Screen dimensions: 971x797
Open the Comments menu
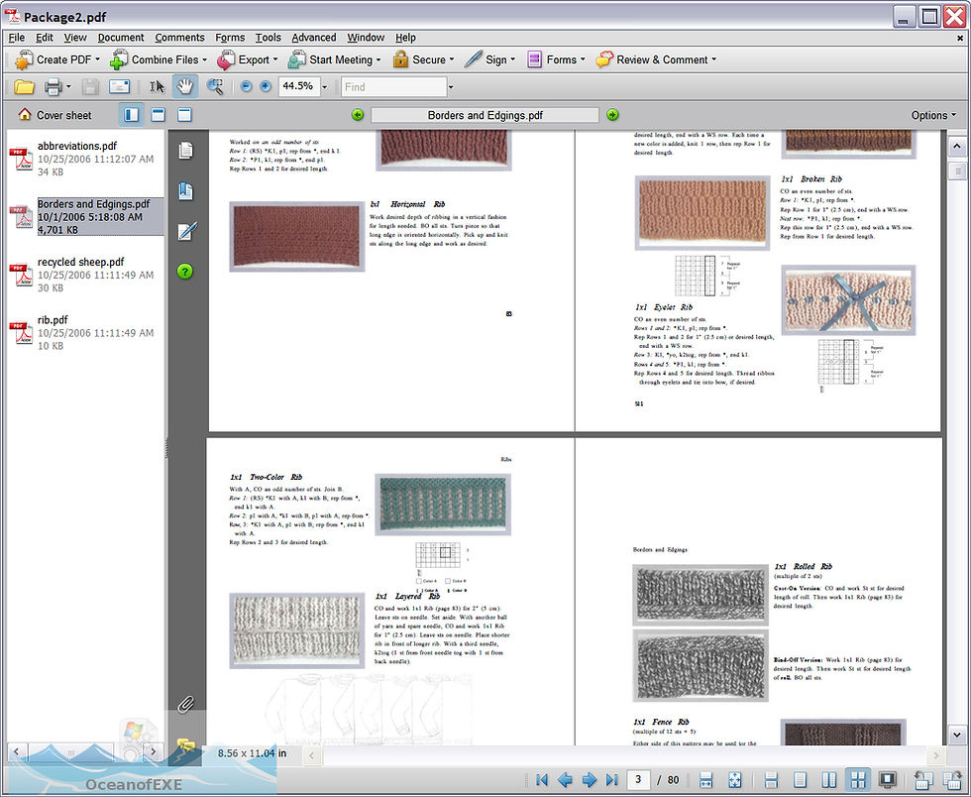coord(179,38)
